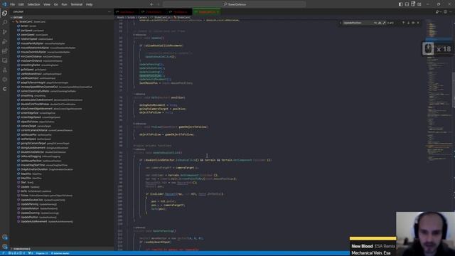The height and width of the screenshot is (256, 455).
Task: Collapse the StrateCamC class node in outline
Action: (x=14, y=22)
